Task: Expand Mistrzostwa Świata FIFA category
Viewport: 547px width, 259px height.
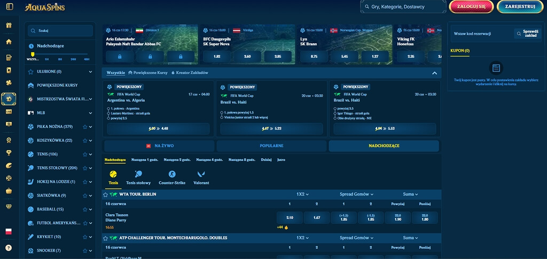Action: coord(91,99)
